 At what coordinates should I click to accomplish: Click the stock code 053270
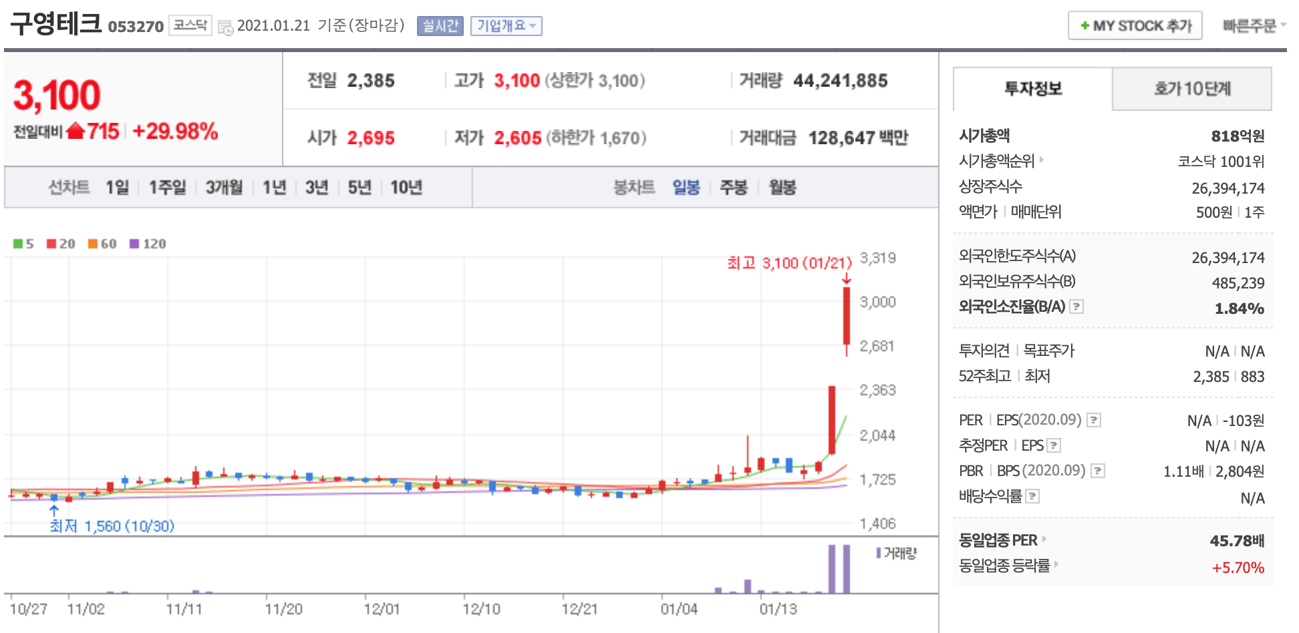coord(136,27)
